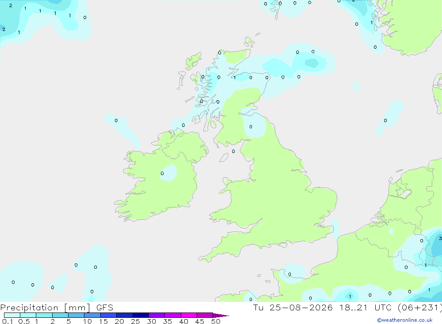Screen dimensions: 442x324
Task: Click the legend label '50'
Action: coord(216,321)
